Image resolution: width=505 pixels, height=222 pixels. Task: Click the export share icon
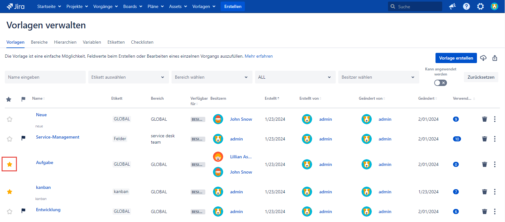(495, 58)
